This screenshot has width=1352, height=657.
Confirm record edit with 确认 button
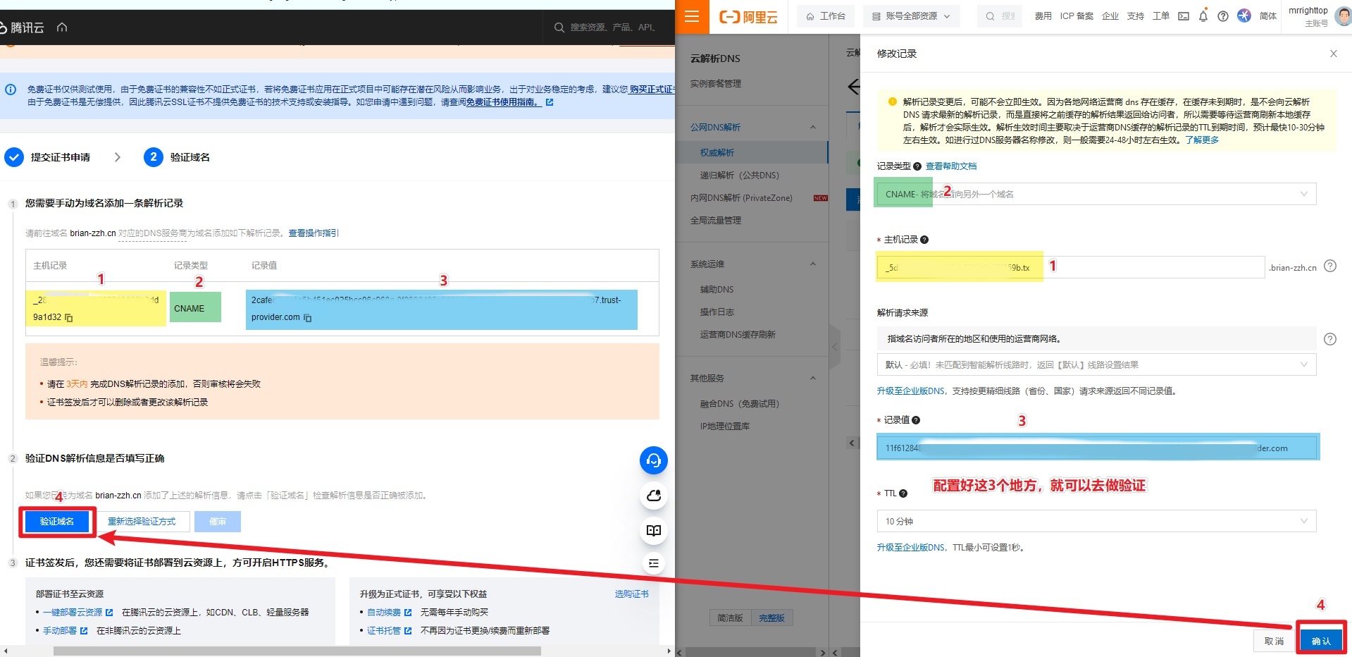pyautogui.click(x=1321, y=641)
